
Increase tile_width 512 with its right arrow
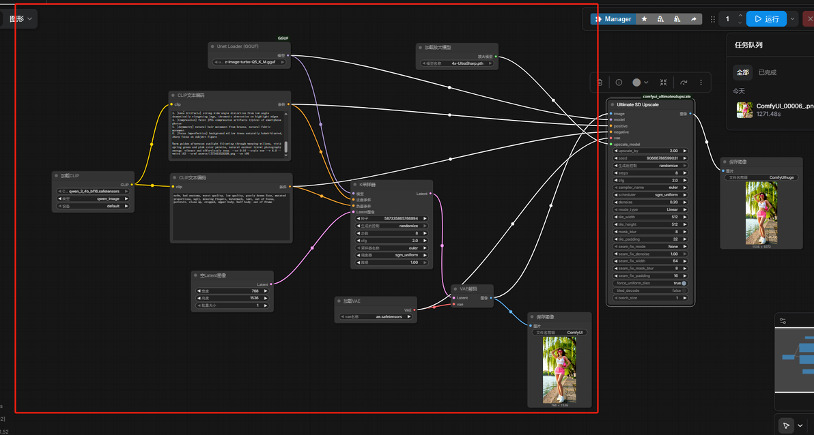685,217
